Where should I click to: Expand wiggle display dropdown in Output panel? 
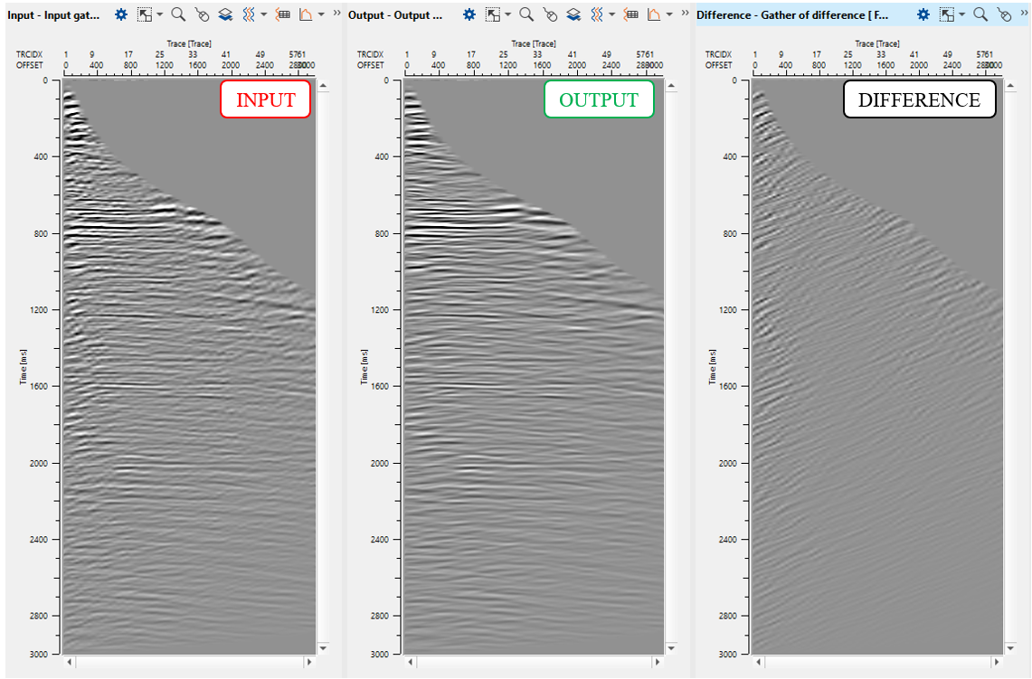point(611,15)
